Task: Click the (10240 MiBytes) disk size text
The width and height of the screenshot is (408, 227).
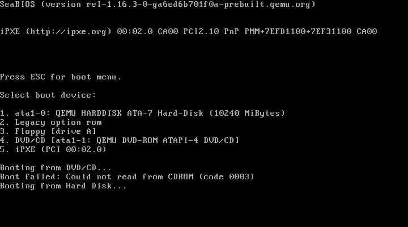Action: pyautogui.click(x=247, y=113)
